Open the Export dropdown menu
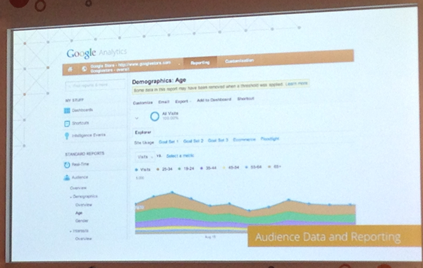The image size is (423, 268). 183,102
